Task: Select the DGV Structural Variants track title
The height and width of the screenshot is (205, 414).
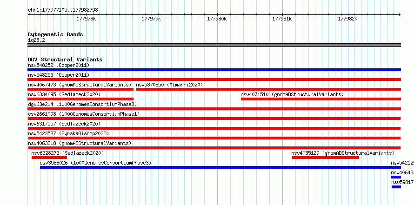Action: [x=65, y=60]
